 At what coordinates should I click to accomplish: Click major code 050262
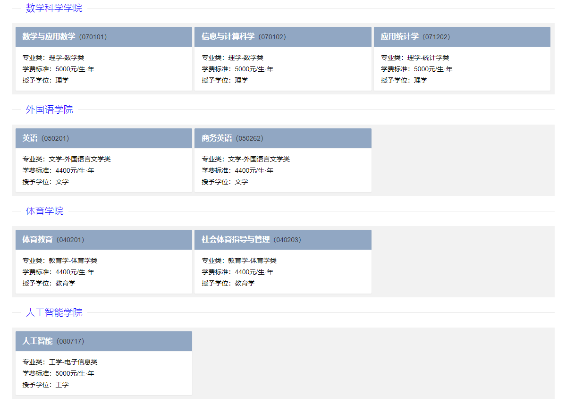click(x=249, y=138)
